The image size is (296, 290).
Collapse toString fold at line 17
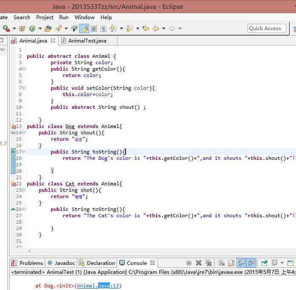(24, 151)
